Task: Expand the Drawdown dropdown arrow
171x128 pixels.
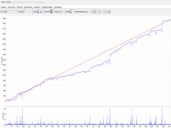Action: [63, 12]
